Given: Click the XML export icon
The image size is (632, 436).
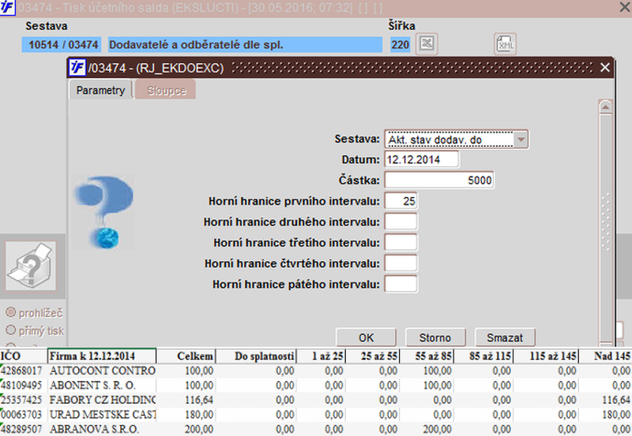Looking at the screenshot, I should point(505,44).
